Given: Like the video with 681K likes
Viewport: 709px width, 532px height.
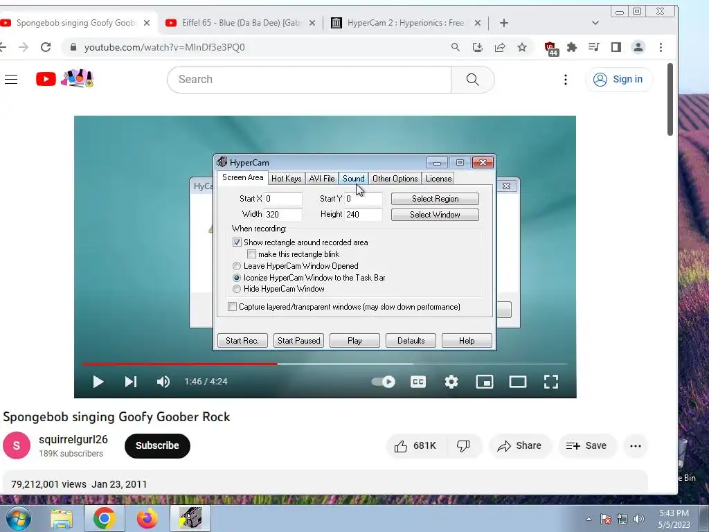Looking at the screenshot, I should (x=416, y=446).
